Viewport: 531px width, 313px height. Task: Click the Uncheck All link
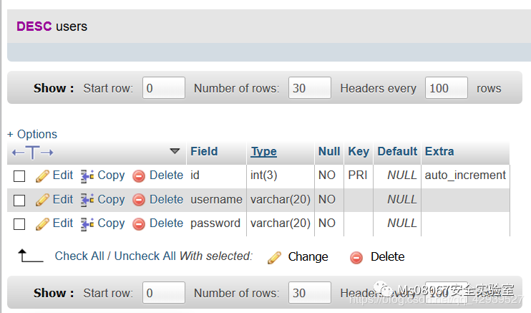pos(145,256)
